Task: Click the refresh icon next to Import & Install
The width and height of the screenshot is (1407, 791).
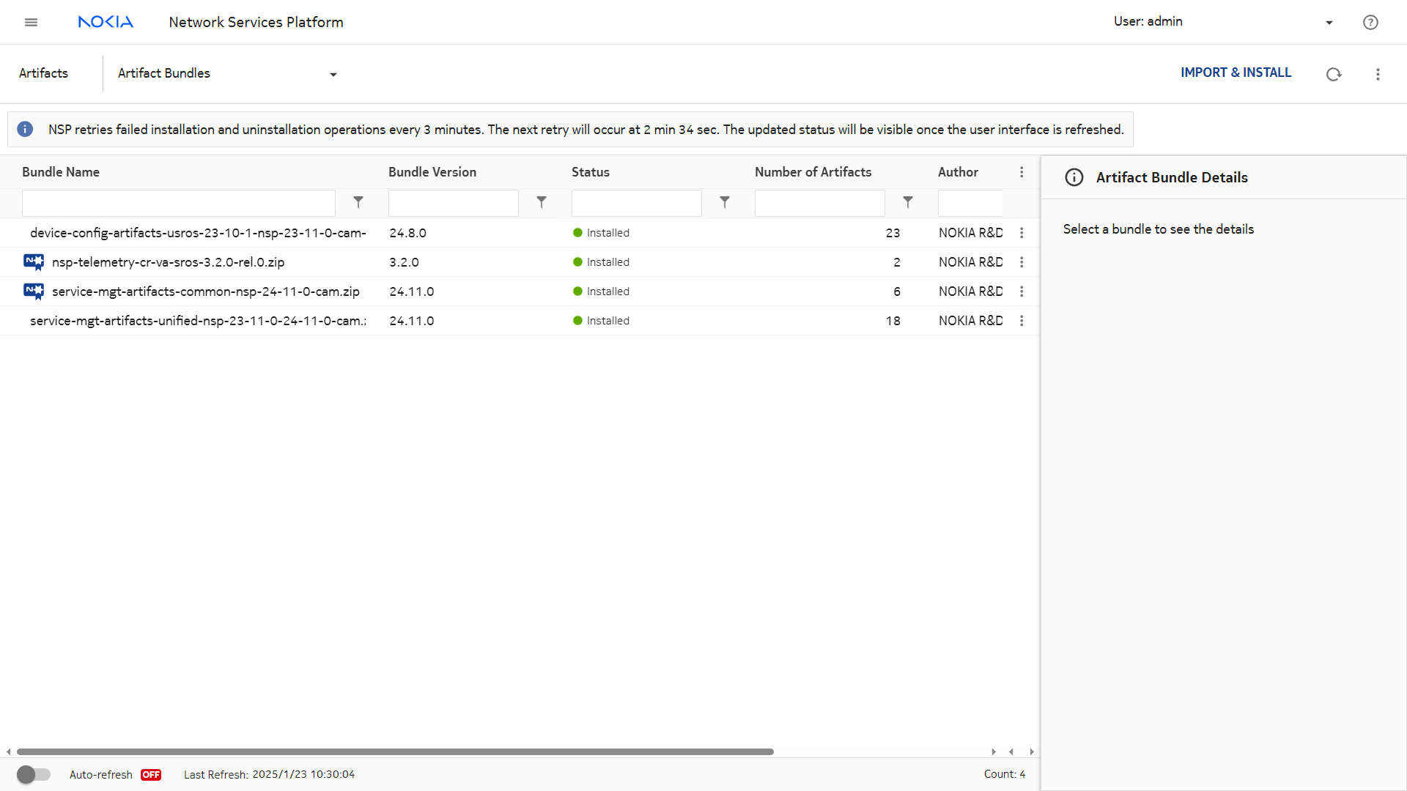Action: coord(1334,74)
